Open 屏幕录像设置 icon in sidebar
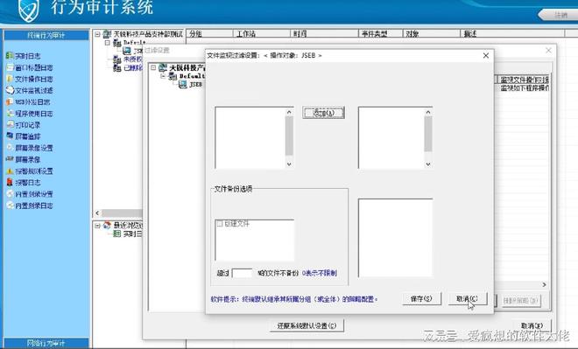 point(10,148)
